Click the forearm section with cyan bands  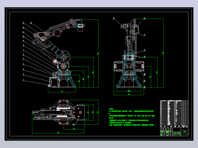pyautogui.click(x=54, y=48)
